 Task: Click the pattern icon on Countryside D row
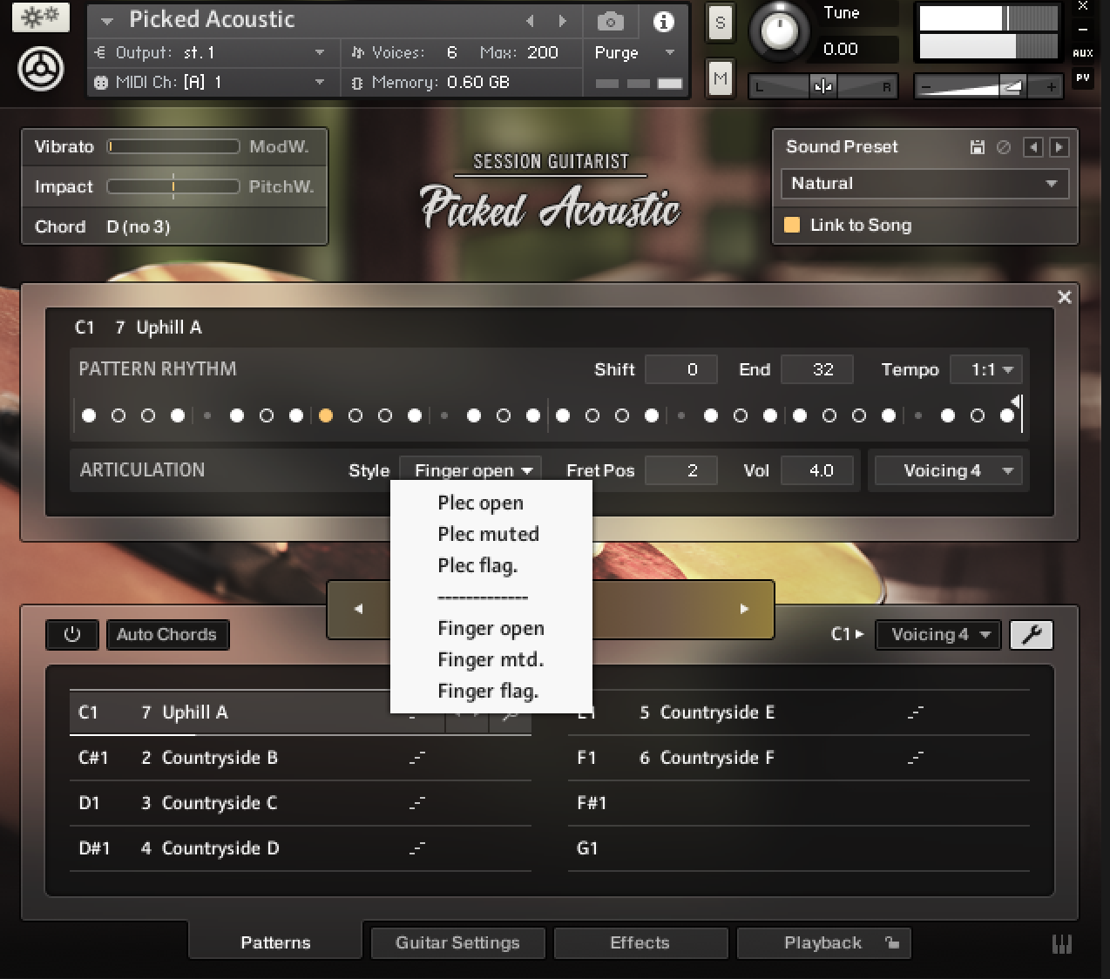click(x=417, y=849)
